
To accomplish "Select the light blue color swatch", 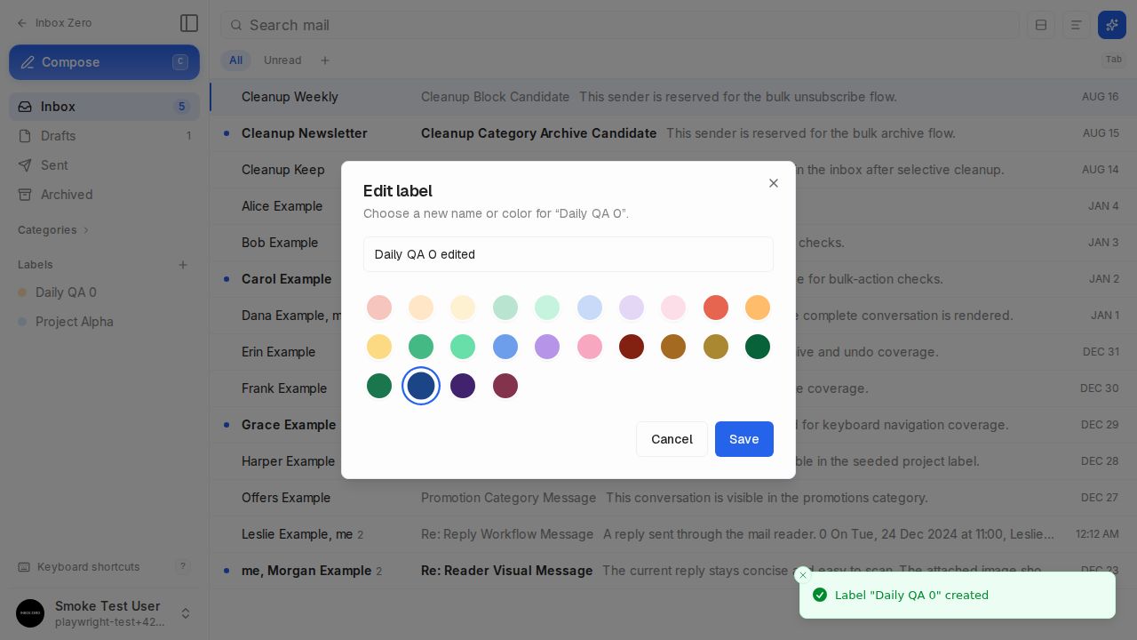I will pyautogui.click(x=590, y=308).
